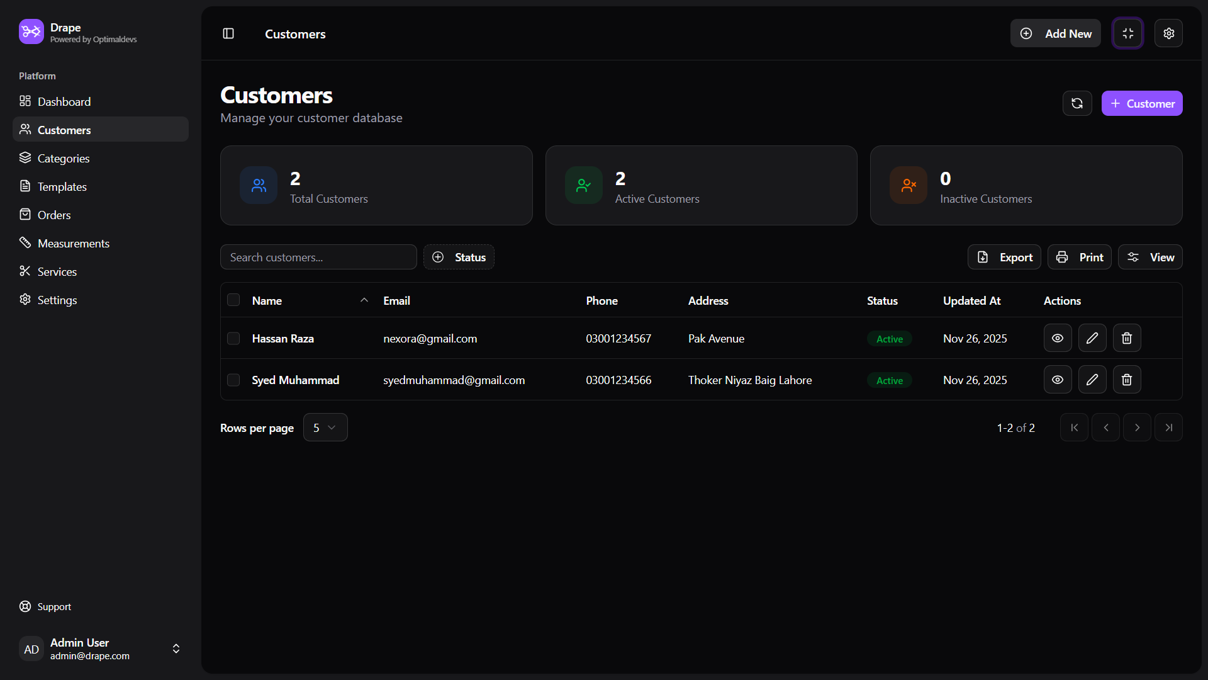1208x680 pixels.
Task: Toggle the sidebar panel icon
Action: [228, 33]
